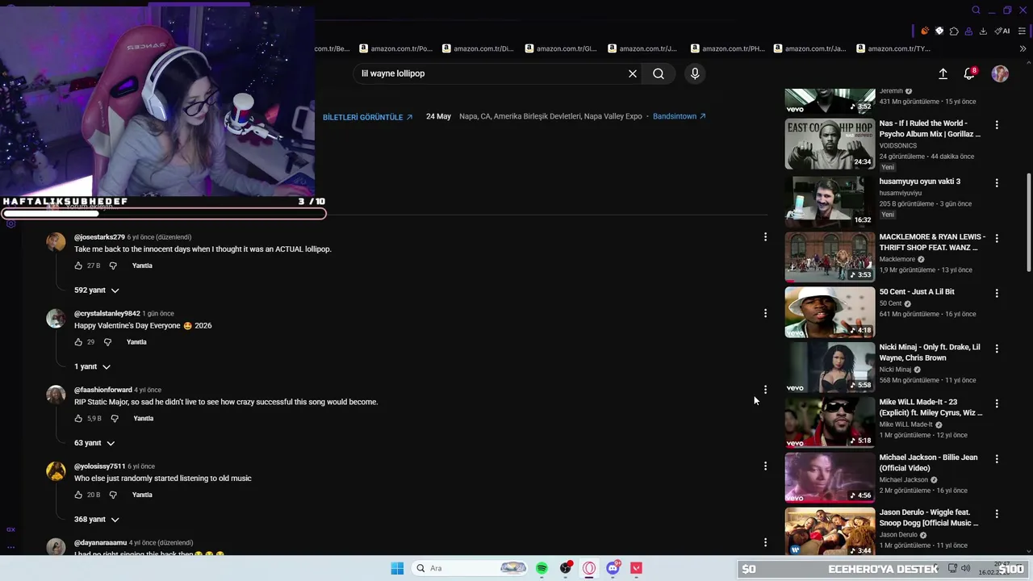Open Michael Jackson Billie Jean title
Viewport: 1033px width, 581px height.
click(928, 462)
